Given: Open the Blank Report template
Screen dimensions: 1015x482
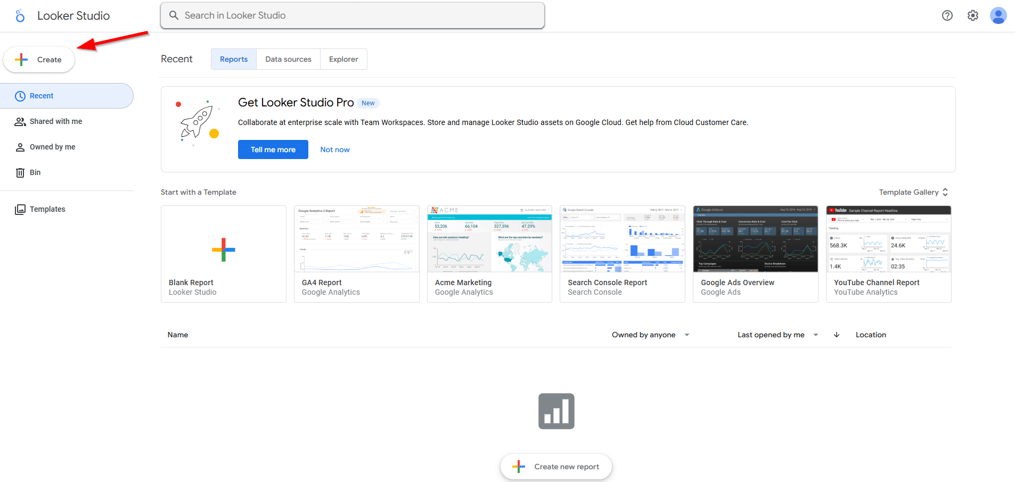Looking at the screenshot, I should tap(224, 254).
